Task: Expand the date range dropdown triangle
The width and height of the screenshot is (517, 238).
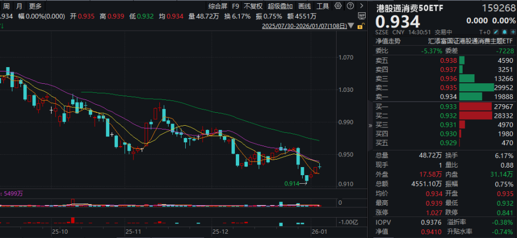Action: point(351,26)
